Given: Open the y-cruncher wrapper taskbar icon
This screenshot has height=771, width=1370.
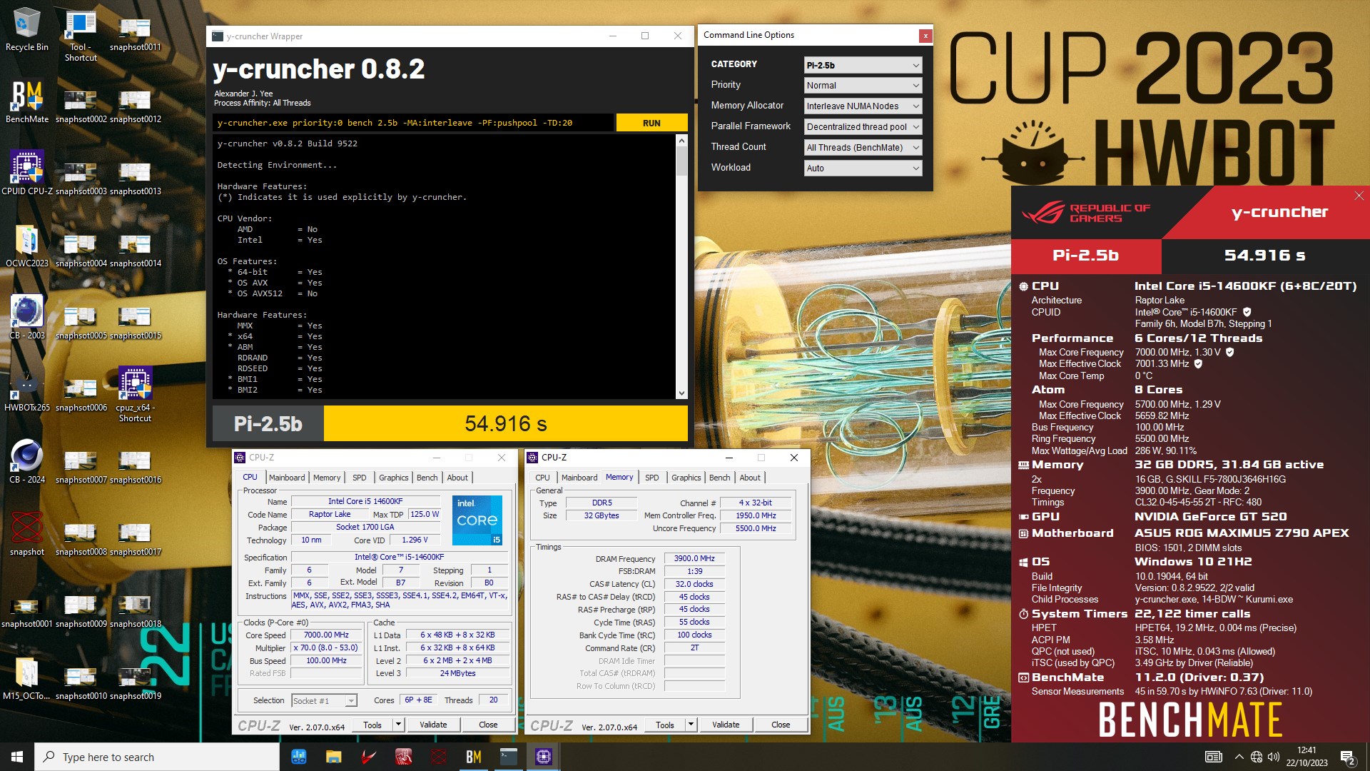Looking at the screenshot, I should (508, 757).
